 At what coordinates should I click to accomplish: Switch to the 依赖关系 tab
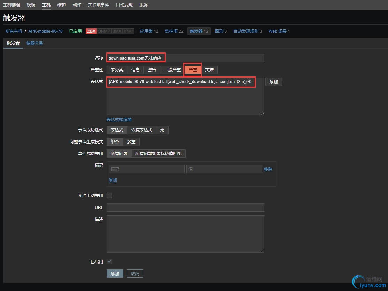pos(34,43)
